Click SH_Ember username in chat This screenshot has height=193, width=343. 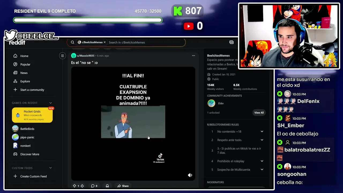click(290, 125)
